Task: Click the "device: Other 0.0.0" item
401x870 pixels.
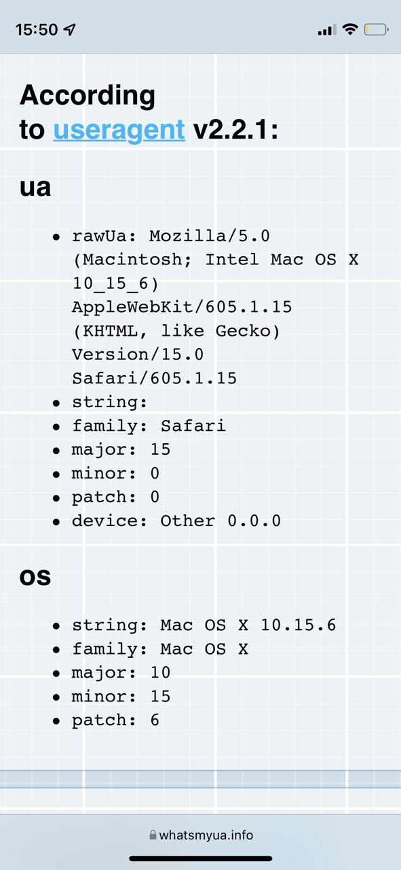Action: [x=176, y=521]
